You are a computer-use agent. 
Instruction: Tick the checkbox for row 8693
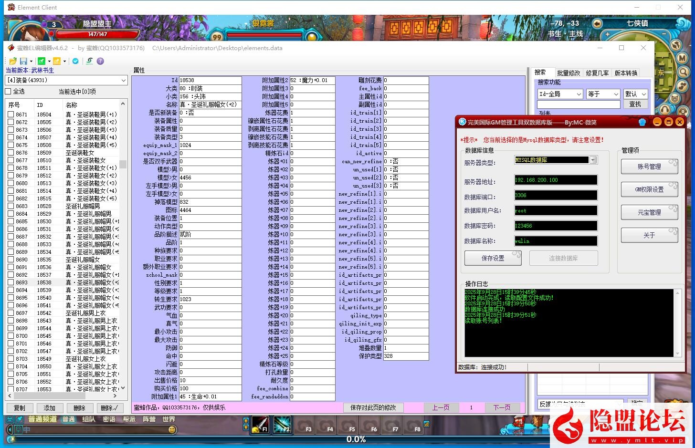click(11, 282)
